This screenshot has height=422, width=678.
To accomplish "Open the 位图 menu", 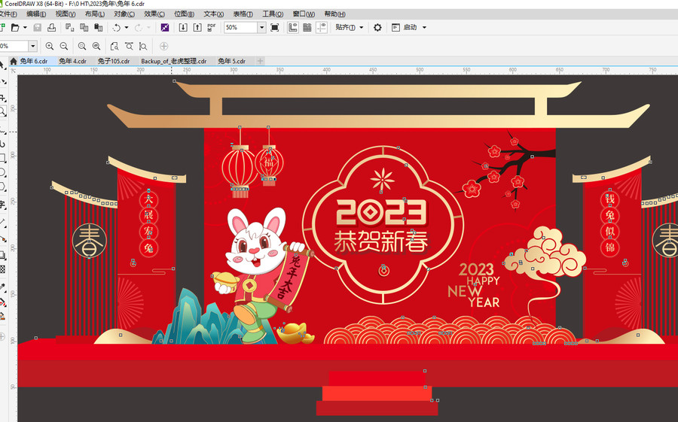I will point(185,14).
